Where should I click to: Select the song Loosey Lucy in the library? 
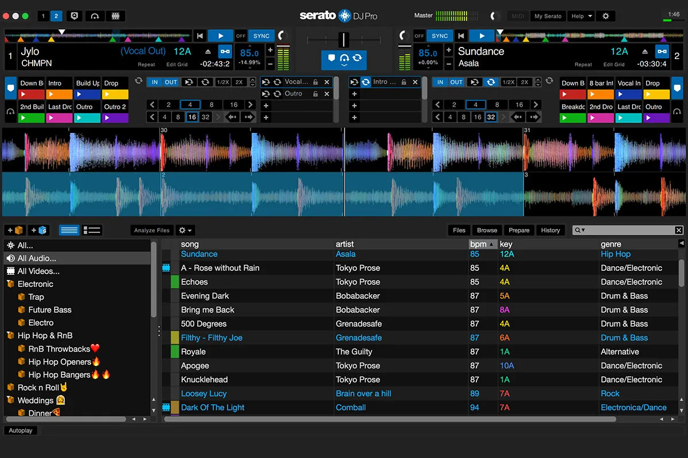click(204, 393)
